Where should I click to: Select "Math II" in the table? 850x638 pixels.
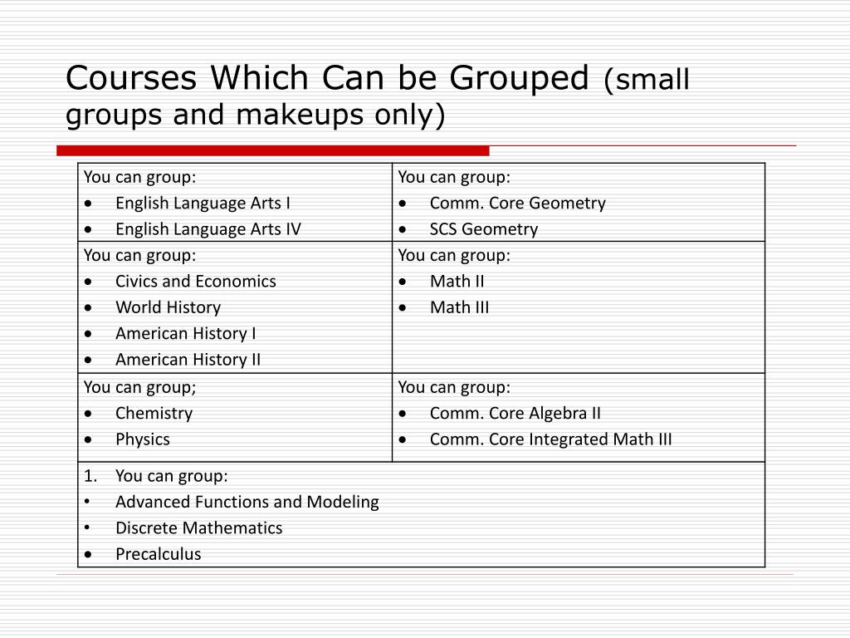click(x=457, y=282)
